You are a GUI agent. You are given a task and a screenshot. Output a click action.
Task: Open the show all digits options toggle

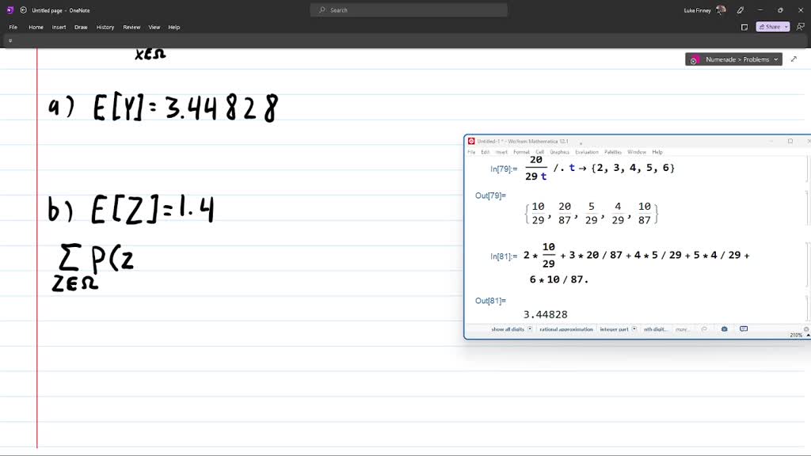click(531, 329)
